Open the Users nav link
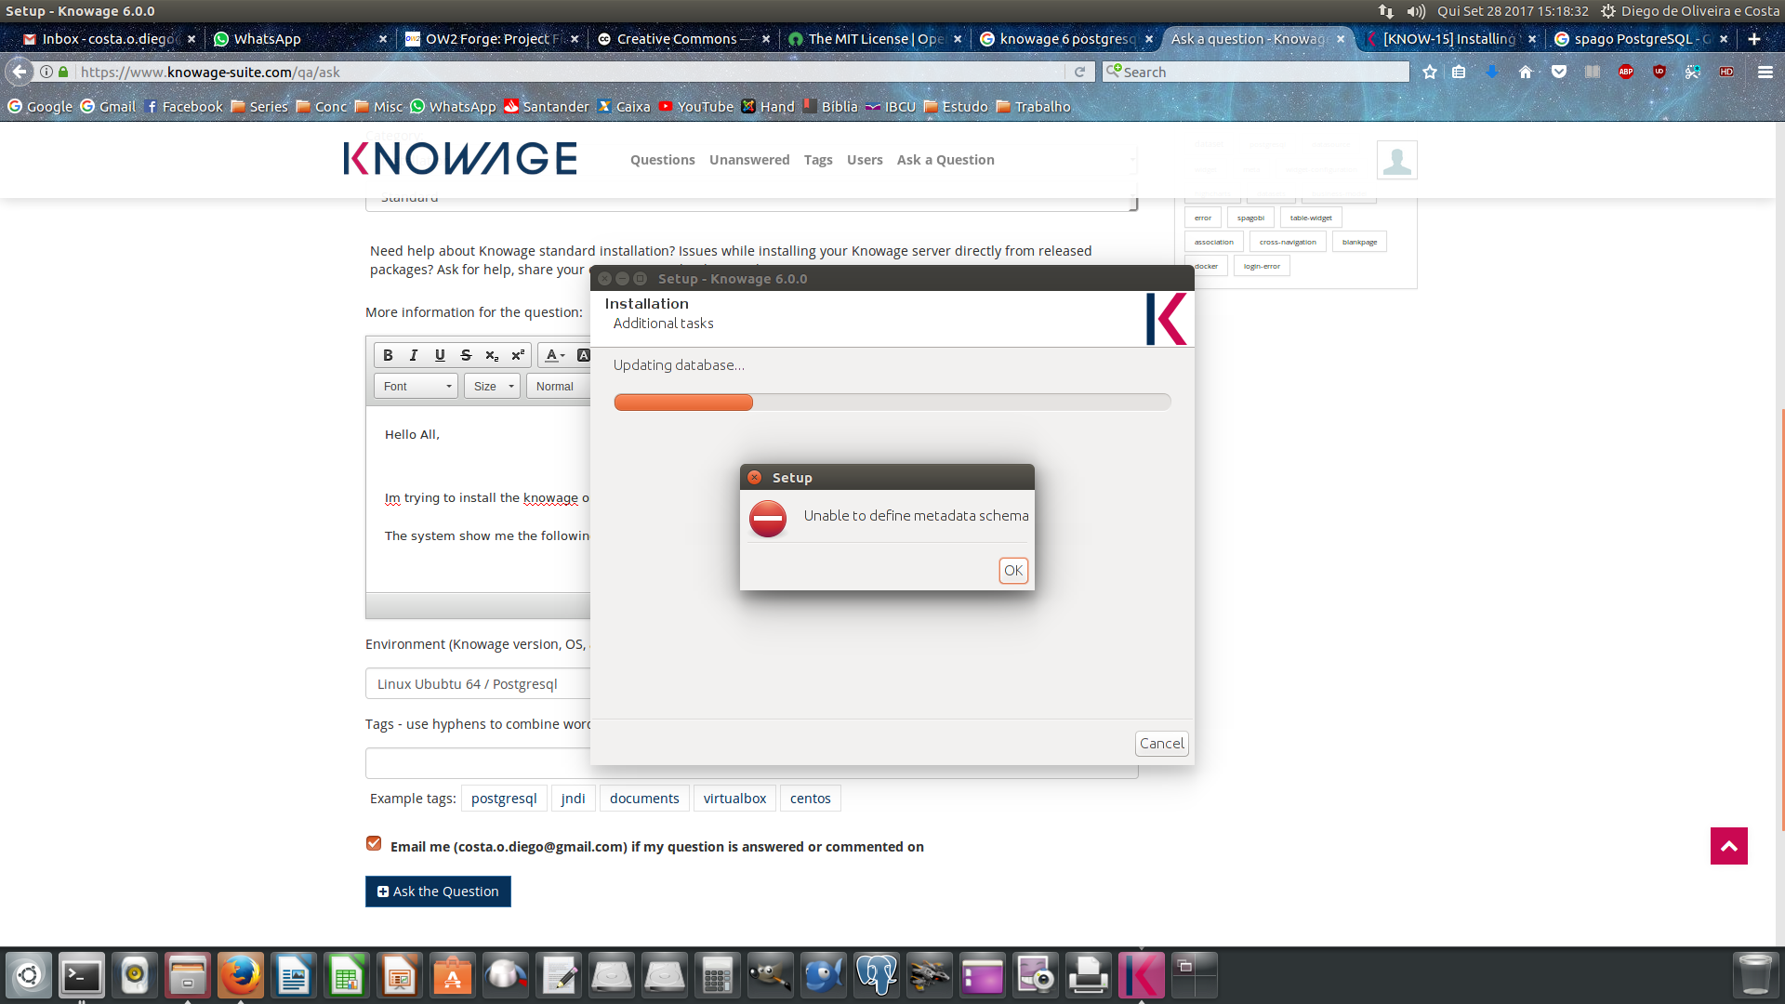1785x1004 pixels. tap(865, 160)
